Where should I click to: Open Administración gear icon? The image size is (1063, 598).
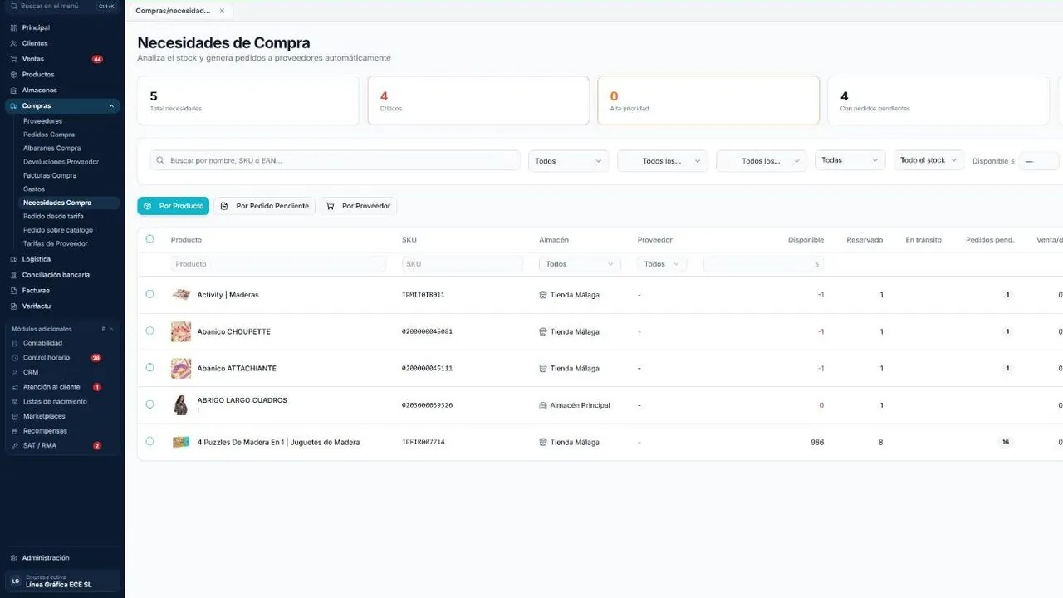(x=13, y=558)
